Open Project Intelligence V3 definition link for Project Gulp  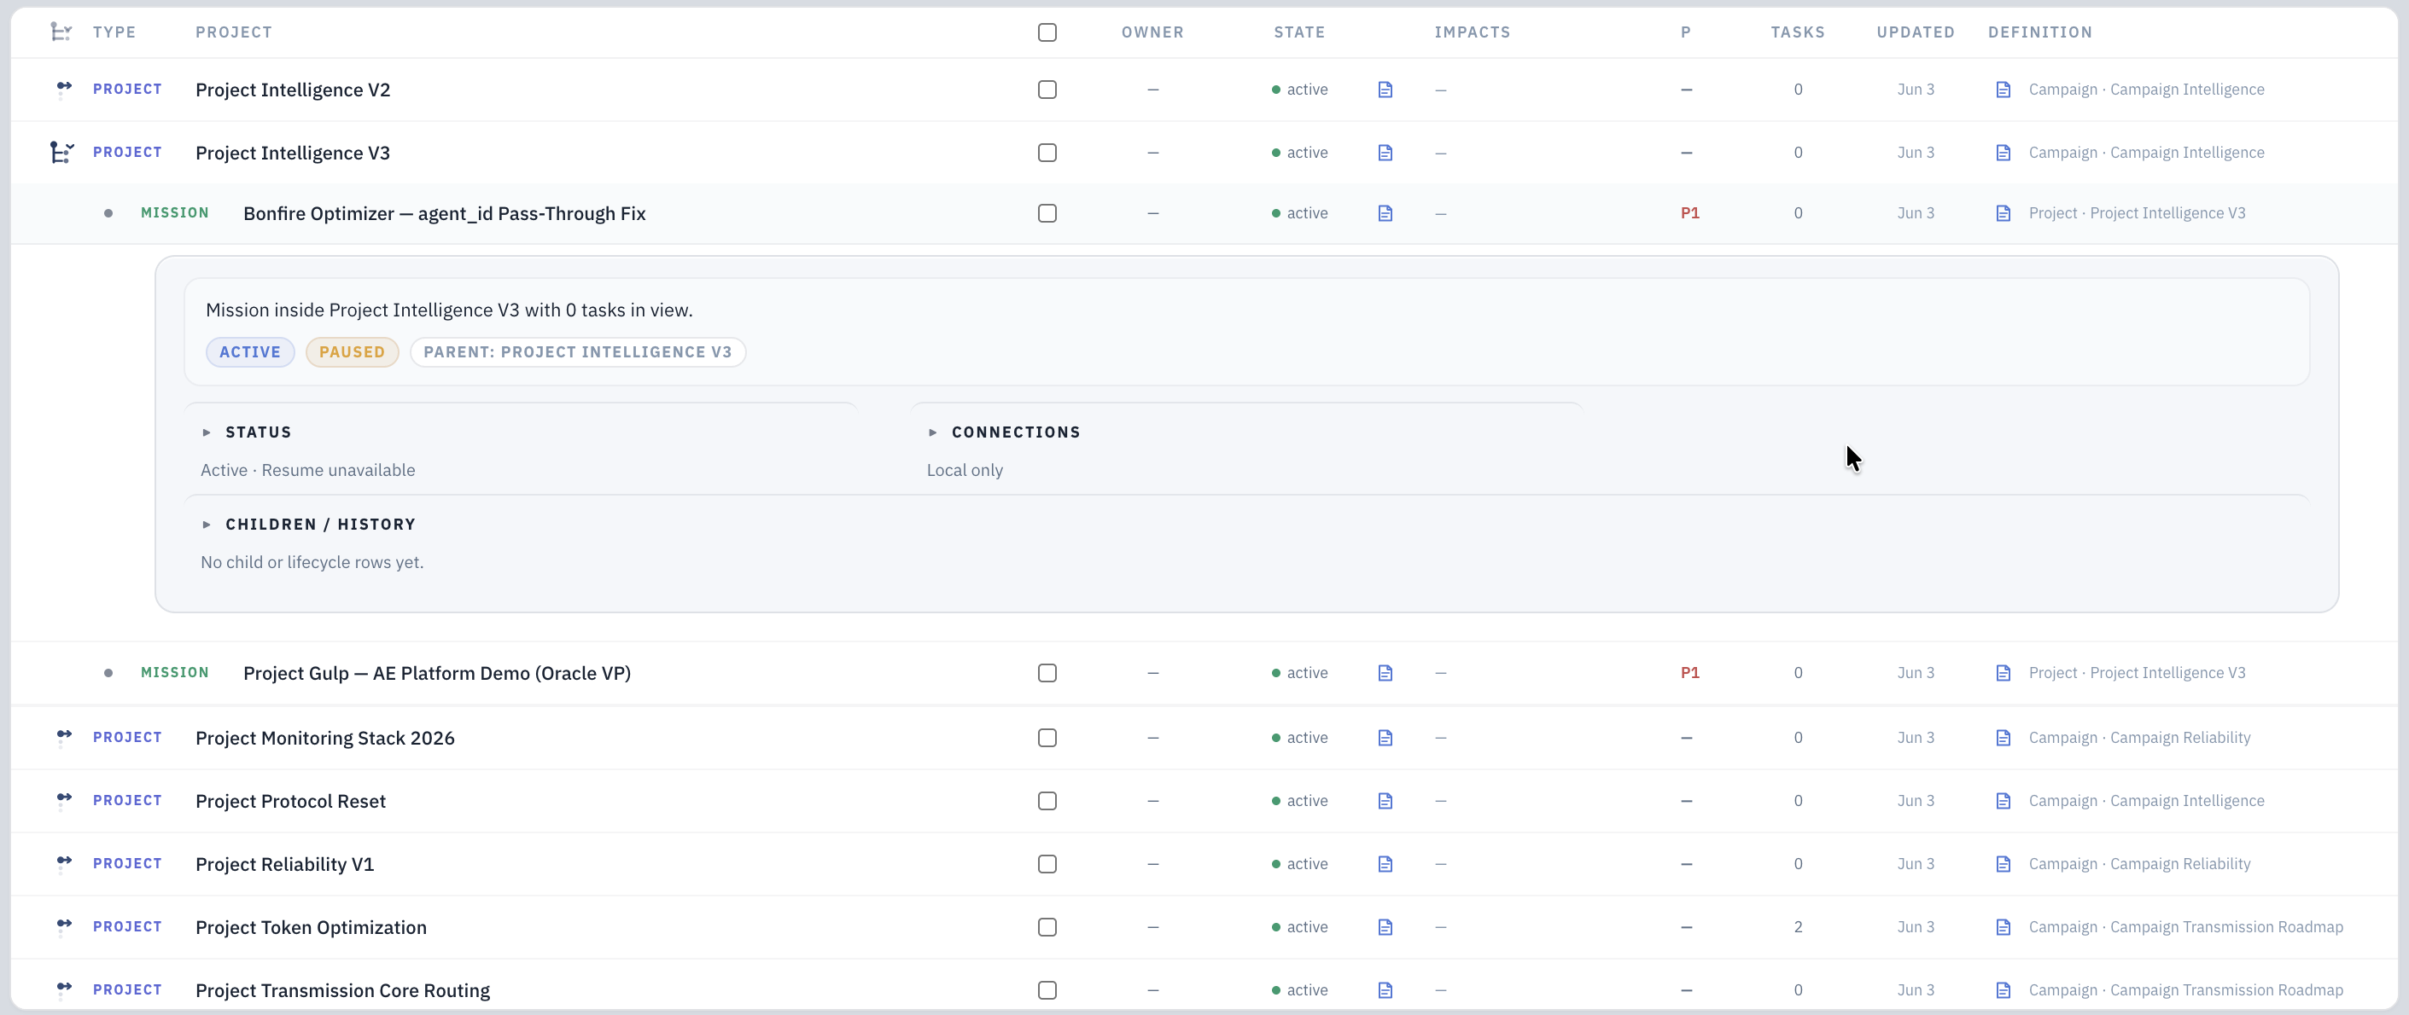[2137, 673]
